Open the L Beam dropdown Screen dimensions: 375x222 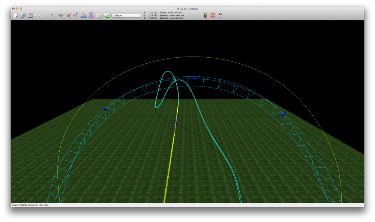126,15
